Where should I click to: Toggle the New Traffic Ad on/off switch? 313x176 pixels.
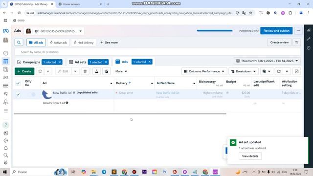pos(32,94)
